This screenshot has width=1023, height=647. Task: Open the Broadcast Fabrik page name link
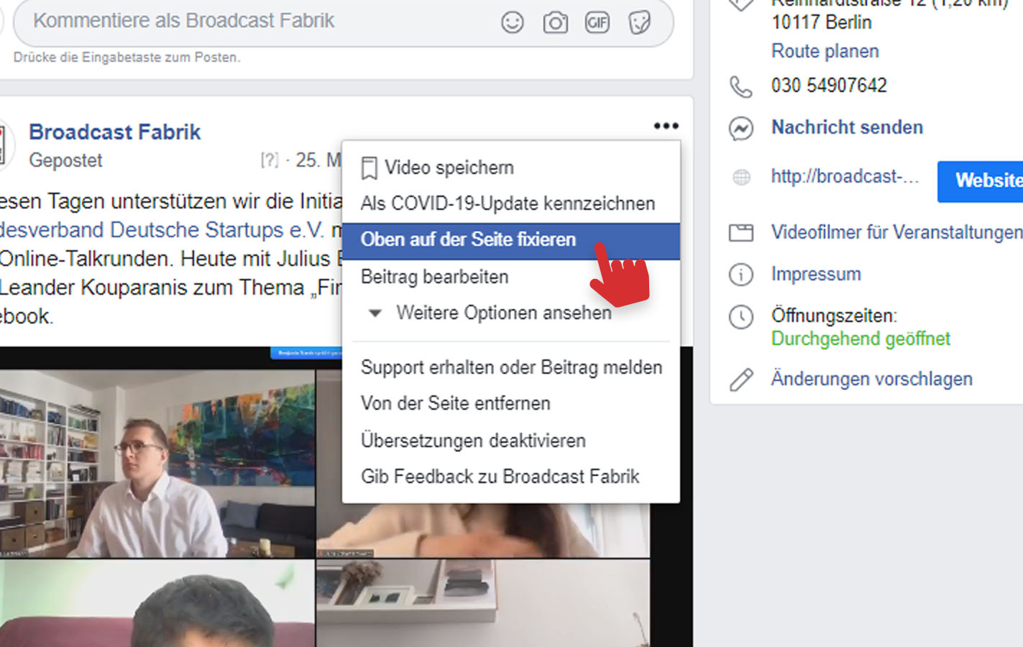click(x=114, y=132)
